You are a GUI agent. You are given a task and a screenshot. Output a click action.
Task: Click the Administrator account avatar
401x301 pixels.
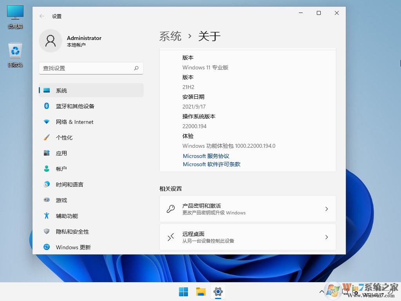pyautogui.click(x=51, y=41)
